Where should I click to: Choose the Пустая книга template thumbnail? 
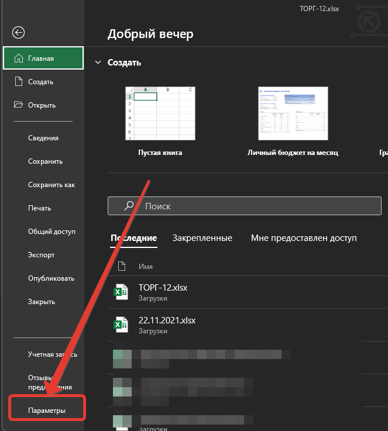click(x=160, y=113)
